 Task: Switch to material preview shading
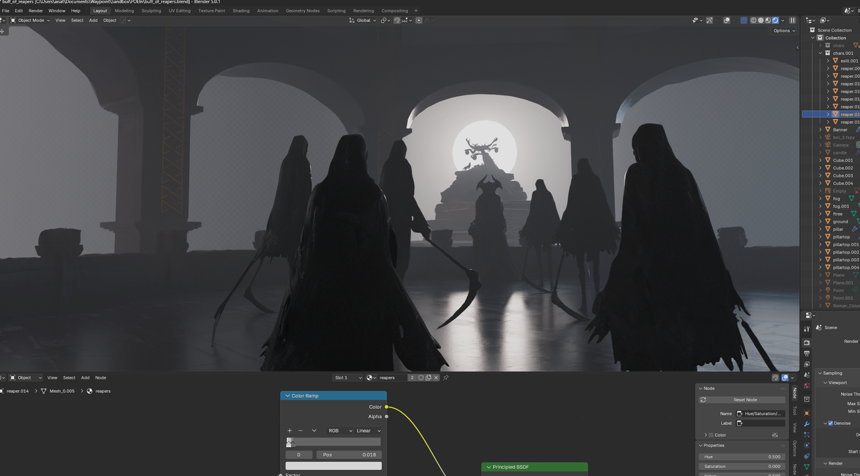pos(768,20)
